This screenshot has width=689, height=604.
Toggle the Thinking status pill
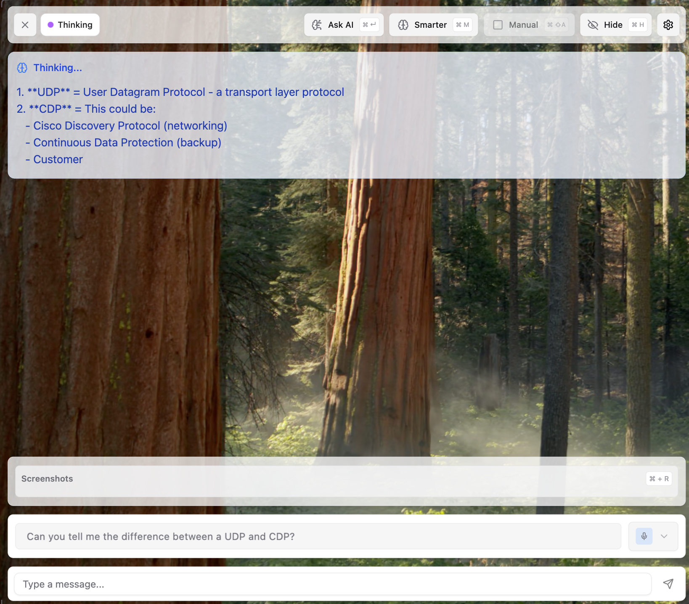tap(70, 24)
